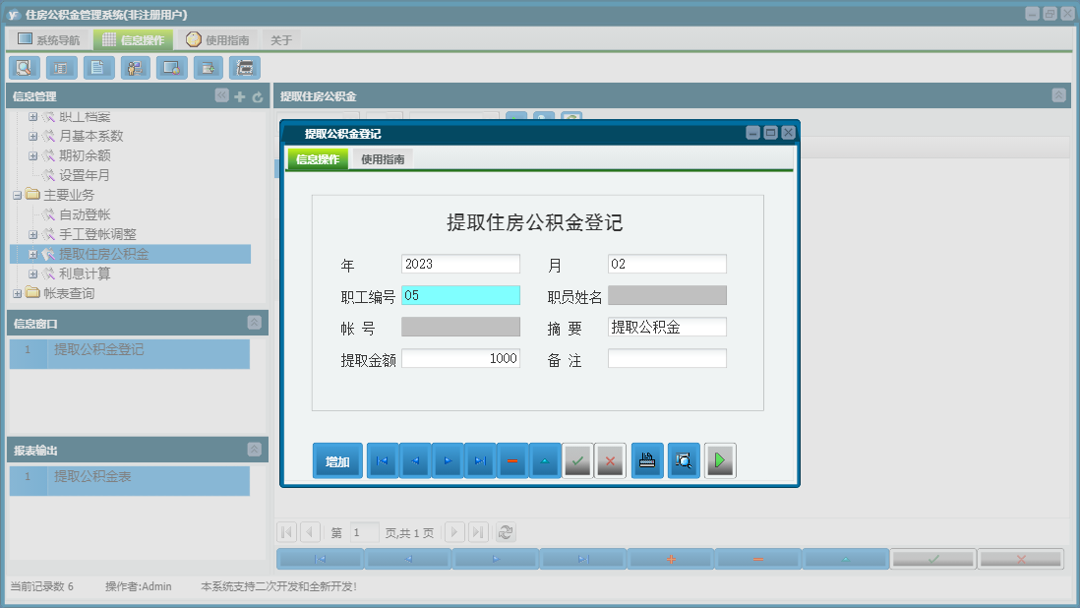The height and width of the screenshot is (608, 1080).
Task: Click the green run icon in the dialog
Action: (x=720, y=459)
